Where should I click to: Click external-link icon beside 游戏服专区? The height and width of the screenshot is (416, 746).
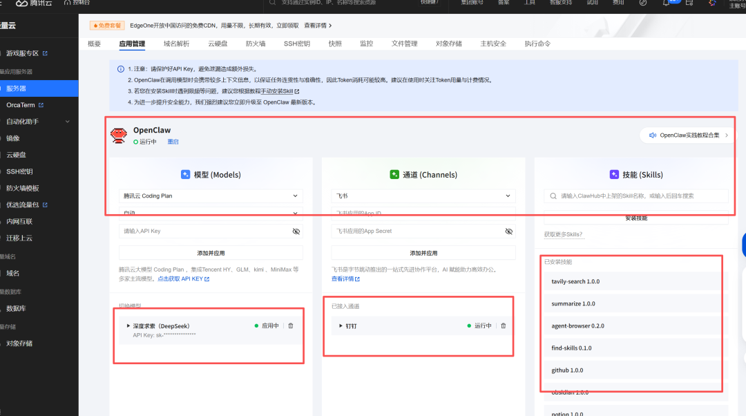[45, 53]
